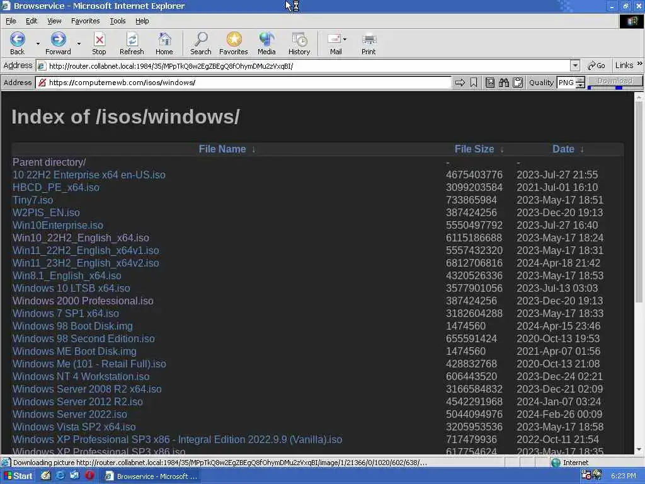Click the Date column header

pos(563,149)
